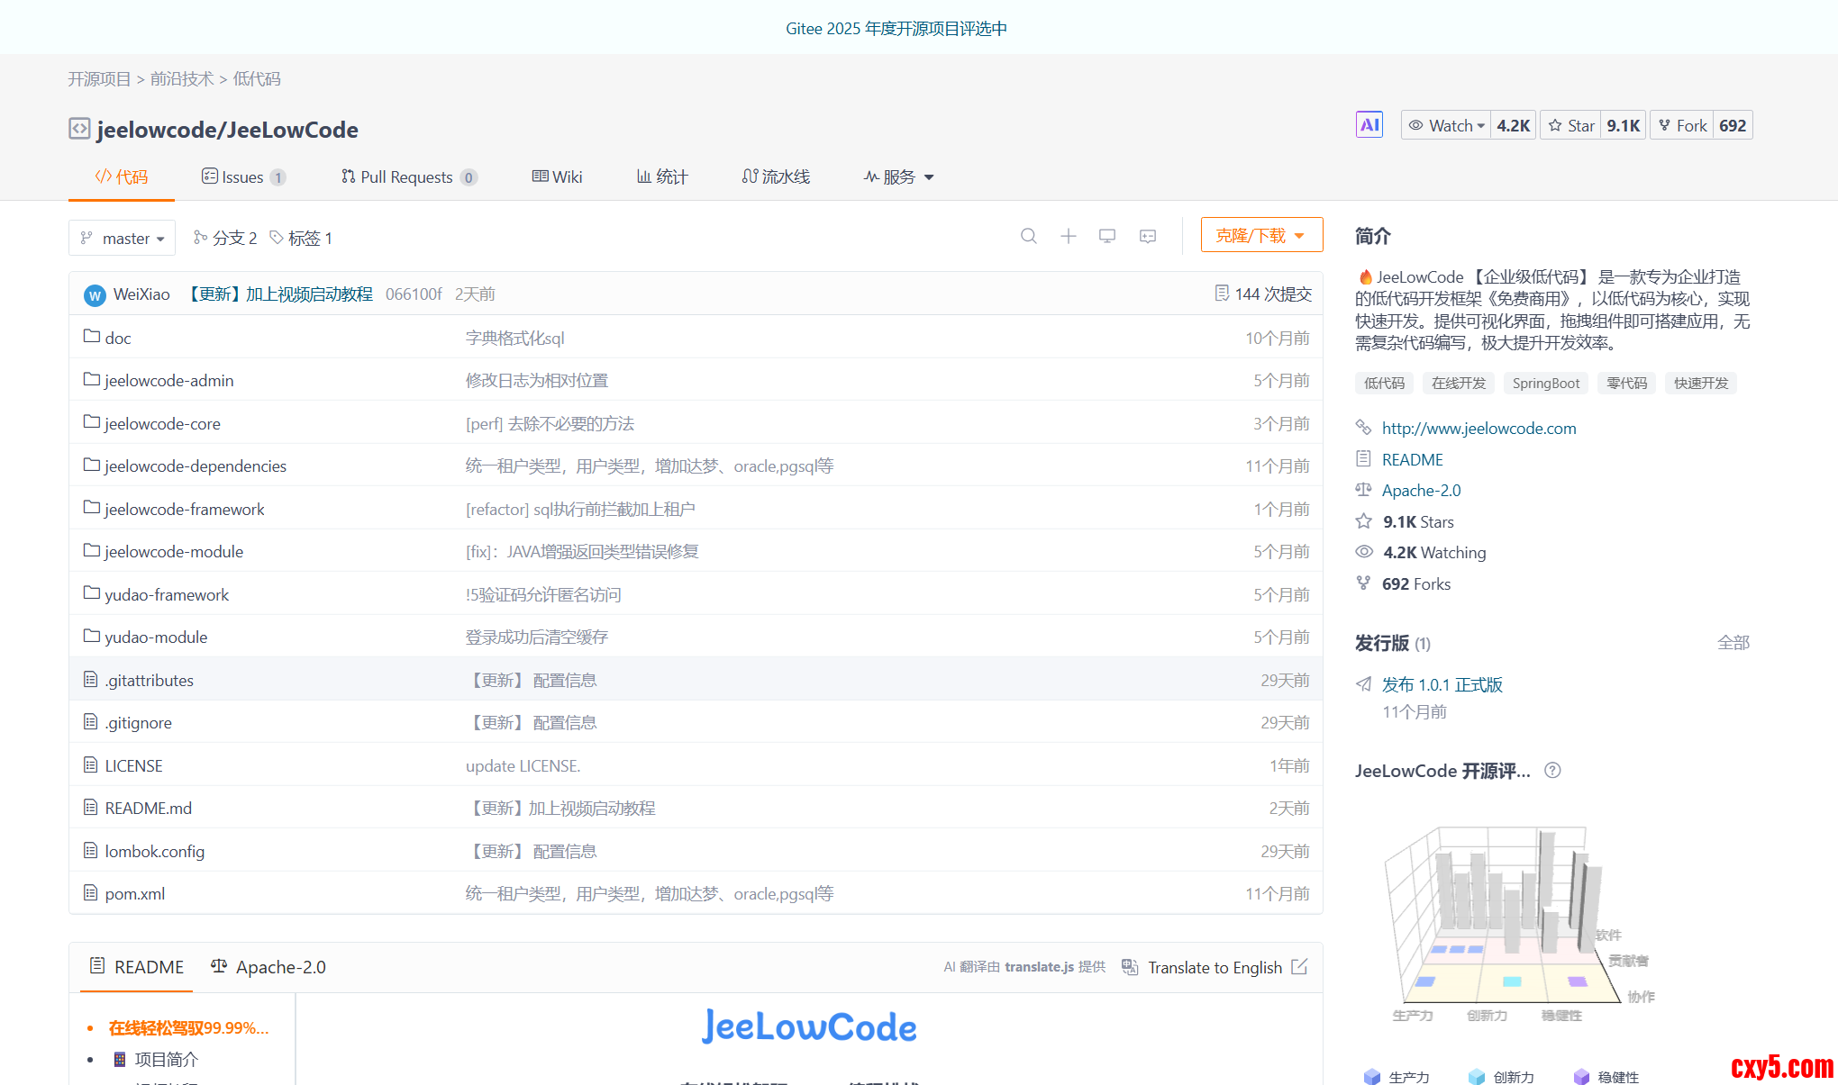Click the 创新力 legend color cube
The image size is (1838, 1085).
(1476, 1077)
